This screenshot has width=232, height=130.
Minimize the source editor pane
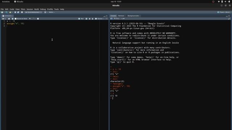pyautogui.click(x=104, y=16)
